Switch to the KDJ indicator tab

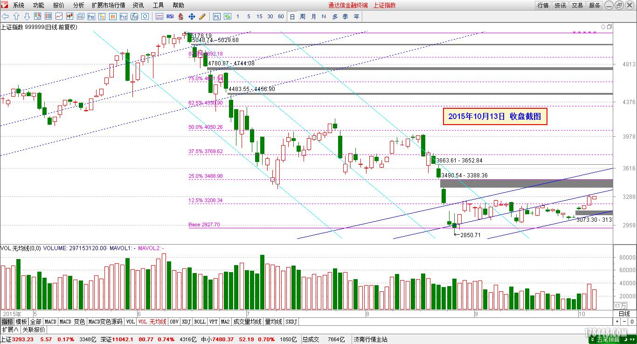186,322
